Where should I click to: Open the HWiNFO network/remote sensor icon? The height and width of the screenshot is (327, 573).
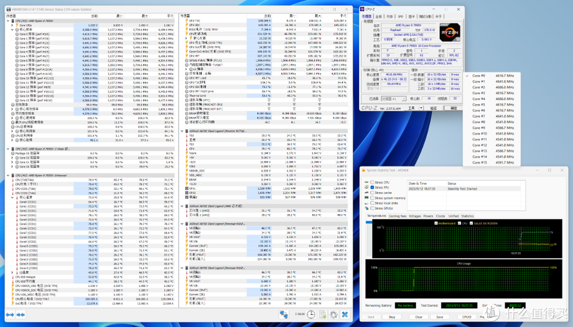[x=284, y=315]
